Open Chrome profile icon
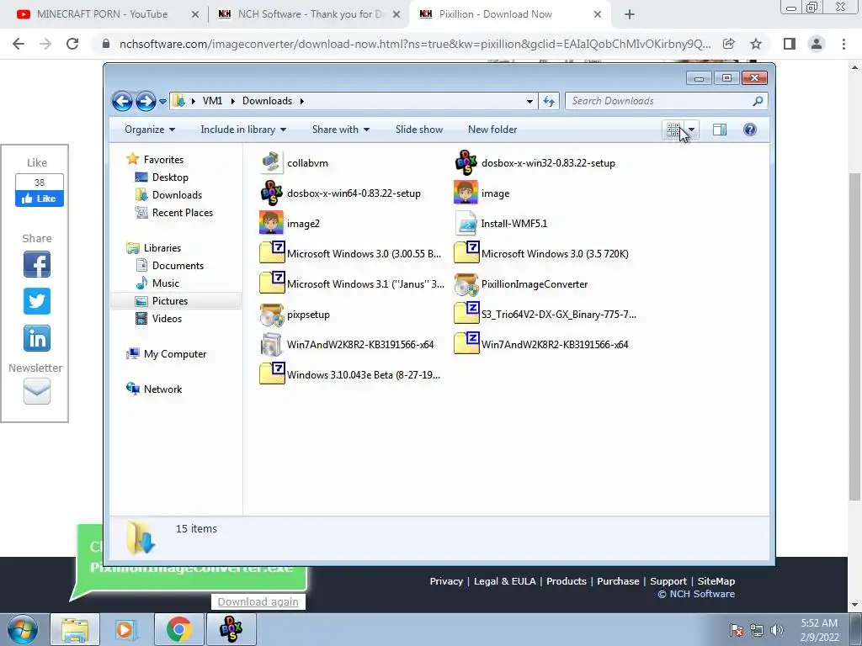Screen dimensions: 862x646 point(817,44)
